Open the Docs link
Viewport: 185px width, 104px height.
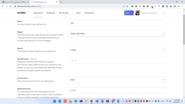point(78,13)
